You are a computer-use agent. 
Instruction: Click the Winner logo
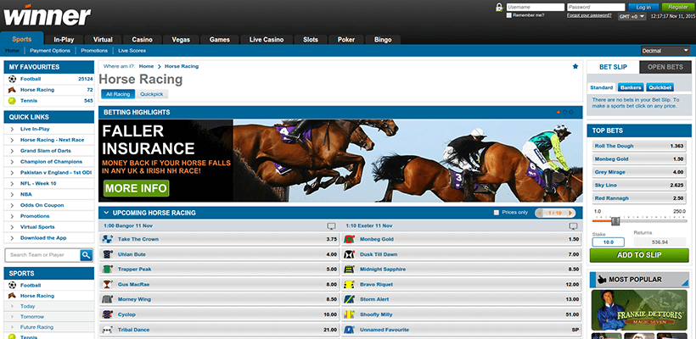(47, 16)
